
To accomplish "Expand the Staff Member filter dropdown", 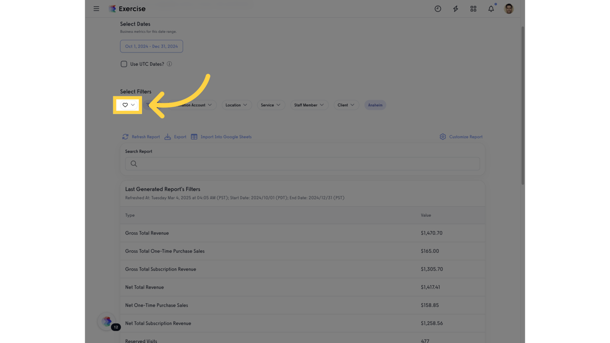I will point(309,105).
